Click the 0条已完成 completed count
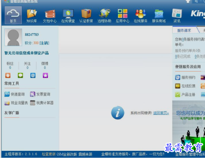The image size is (205, 158). click(183, 57)
